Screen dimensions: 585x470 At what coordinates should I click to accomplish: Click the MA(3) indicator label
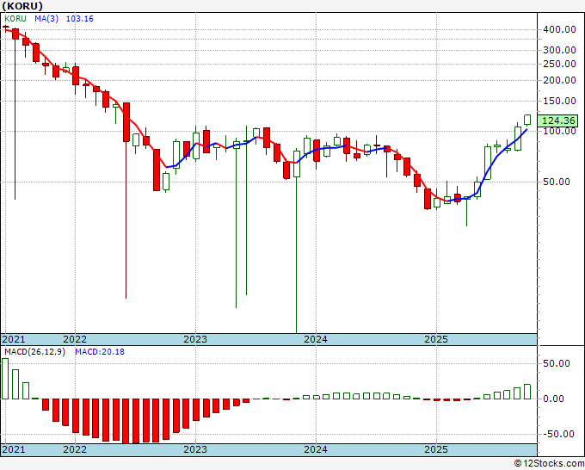click(x=46, y=19)
